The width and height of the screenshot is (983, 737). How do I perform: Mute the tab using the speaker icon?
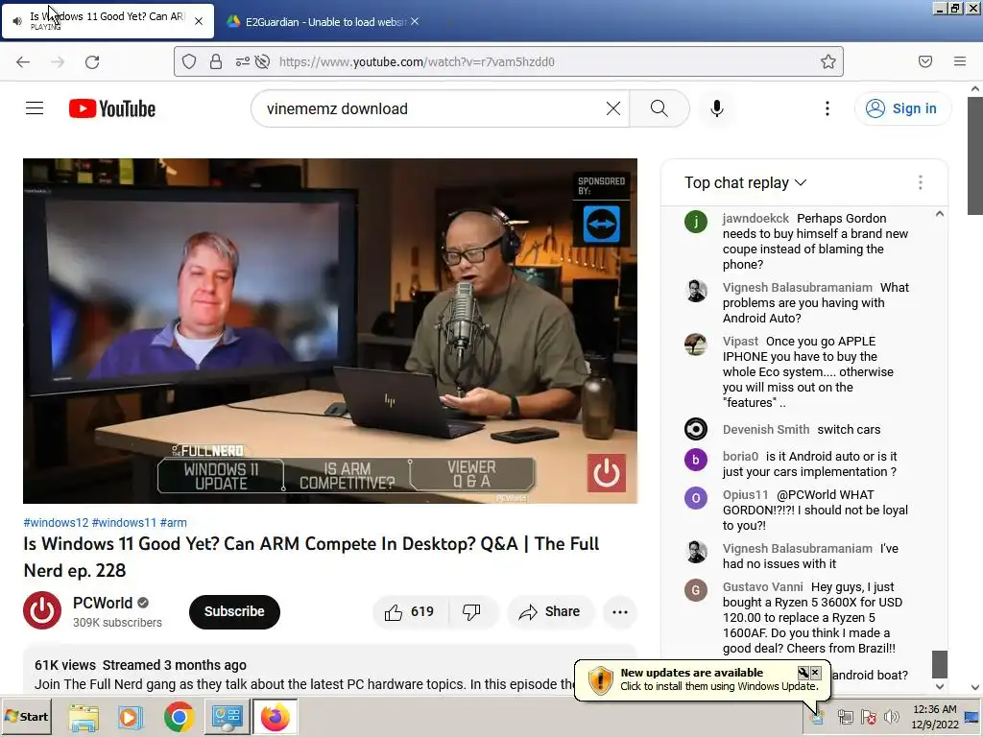17,21
